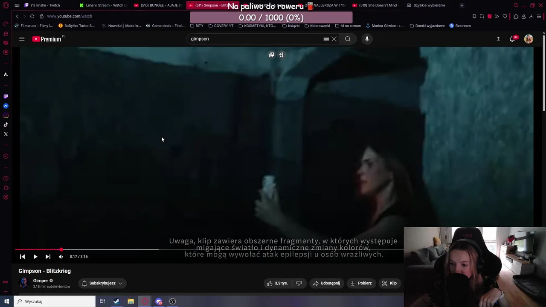546x307 pixels.
Task: Open the extensions cube icon
Action: [516, 16]
